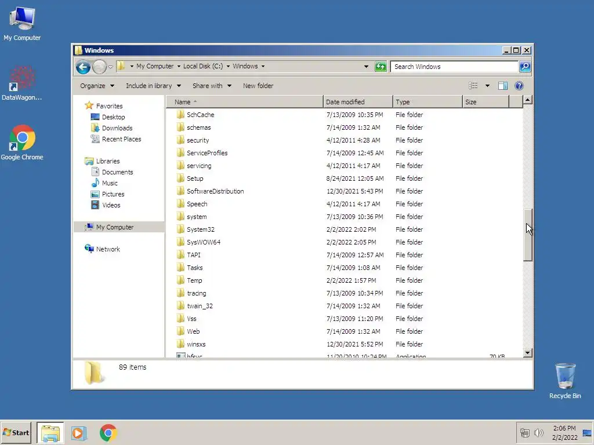This screenshot has height=445, width=594.
Task: Open the recent pages dropdown arrow
Action: [110, 67]
